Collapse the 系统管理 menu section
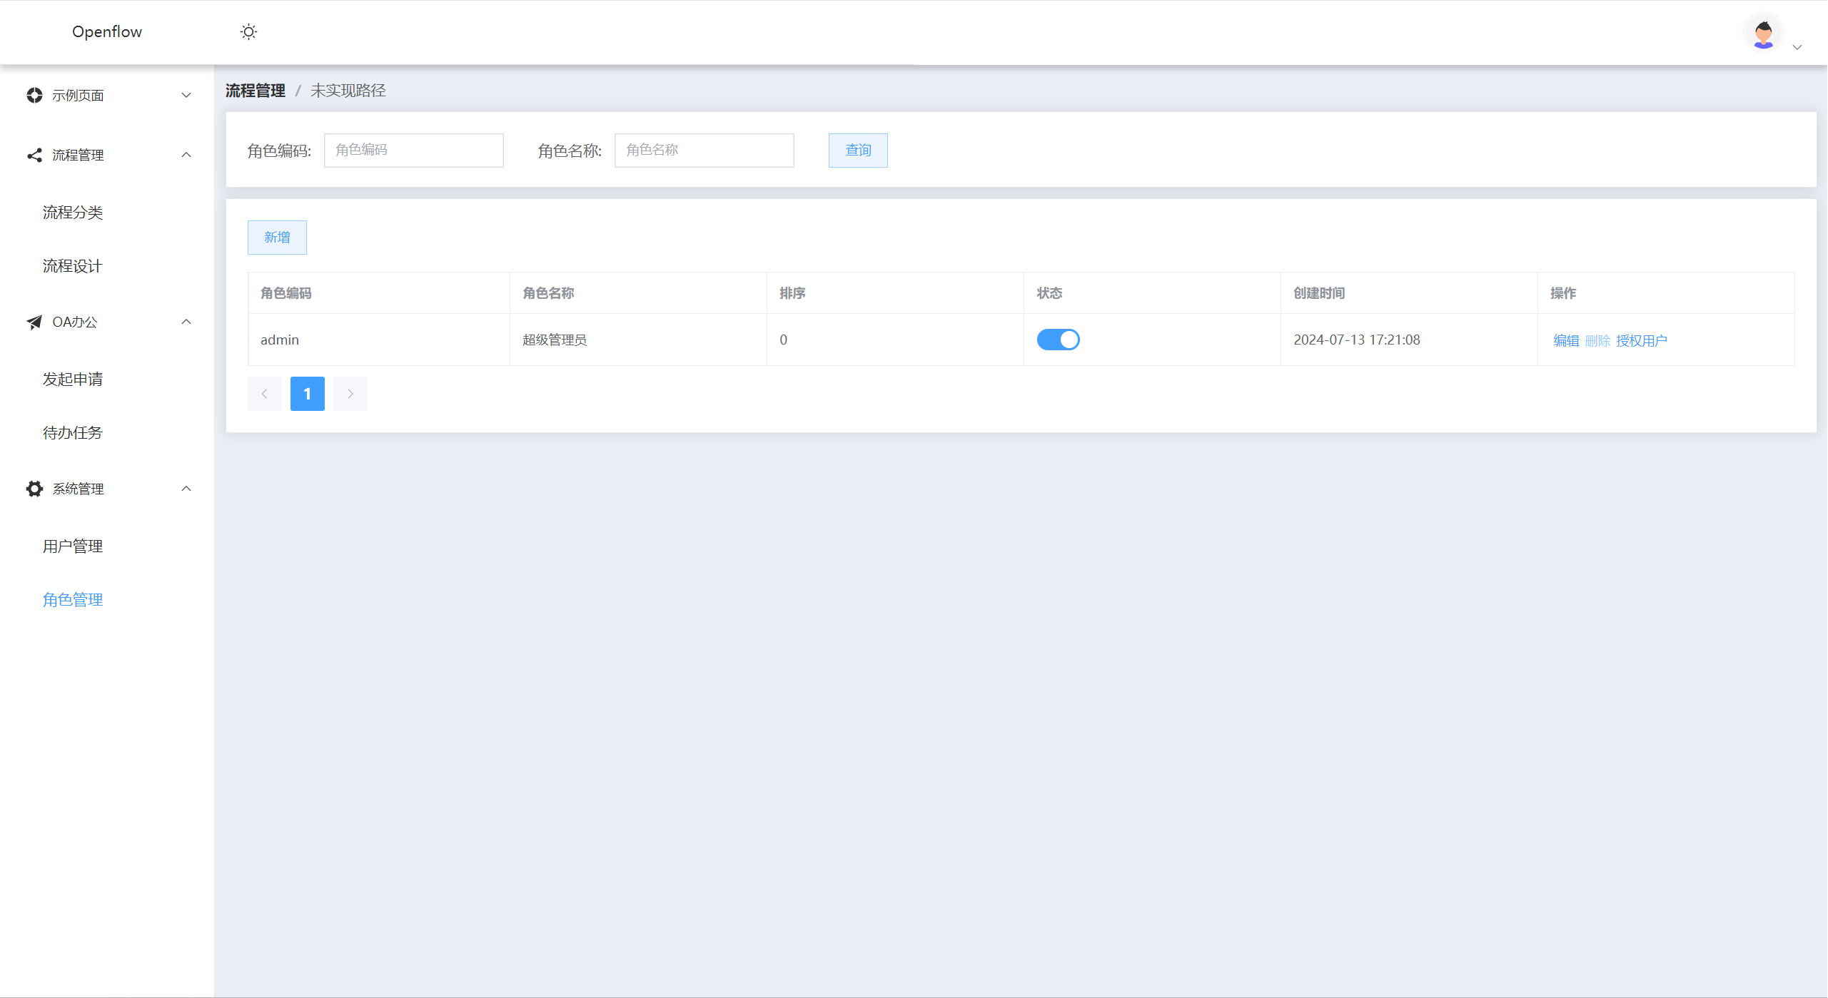1828x998 pixels. (186, 489)
